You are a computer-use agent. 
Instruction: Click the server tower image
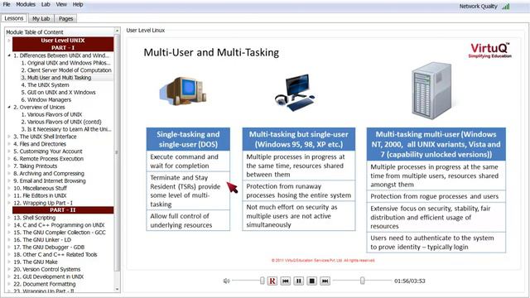431,90
